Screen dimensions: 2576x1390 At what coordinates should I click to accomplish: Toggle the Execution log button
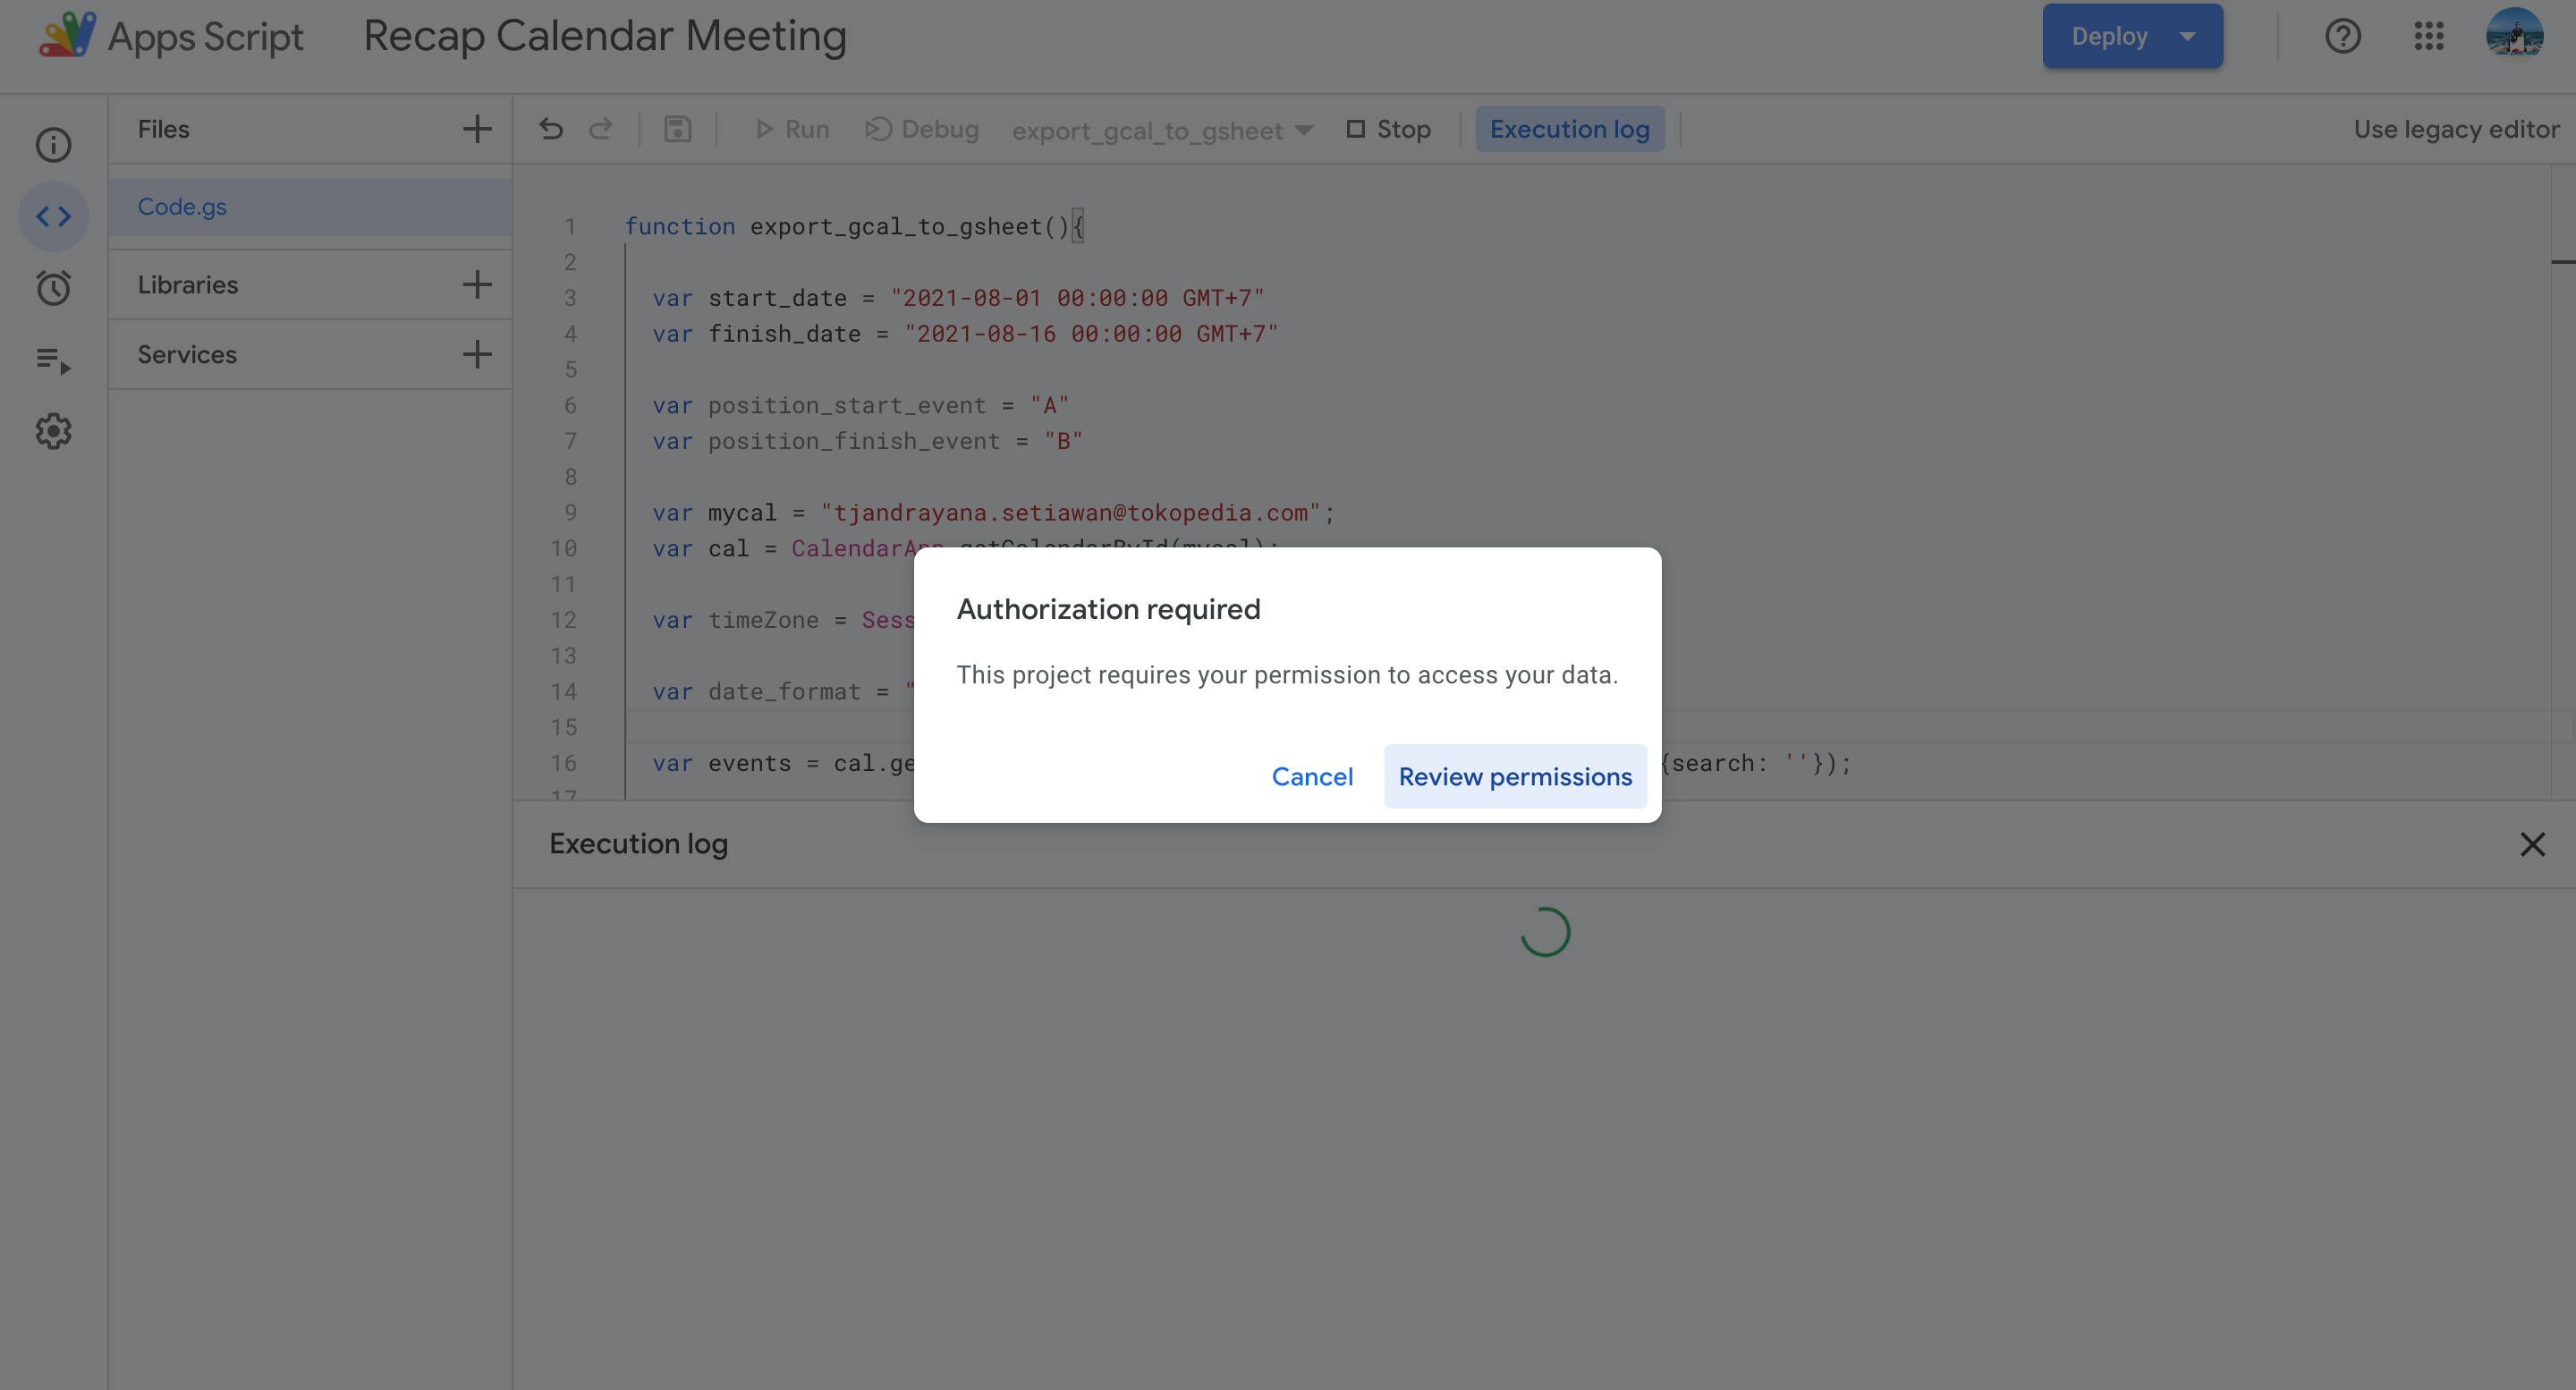point(1569,129)
